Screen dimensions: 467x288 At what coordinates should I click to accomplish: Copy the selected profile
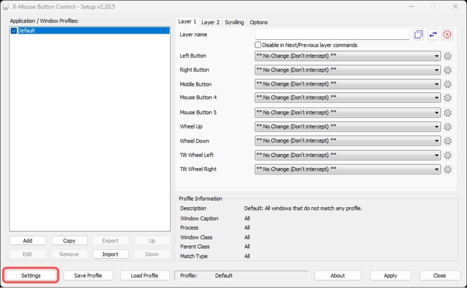click(x=69, y=241)
